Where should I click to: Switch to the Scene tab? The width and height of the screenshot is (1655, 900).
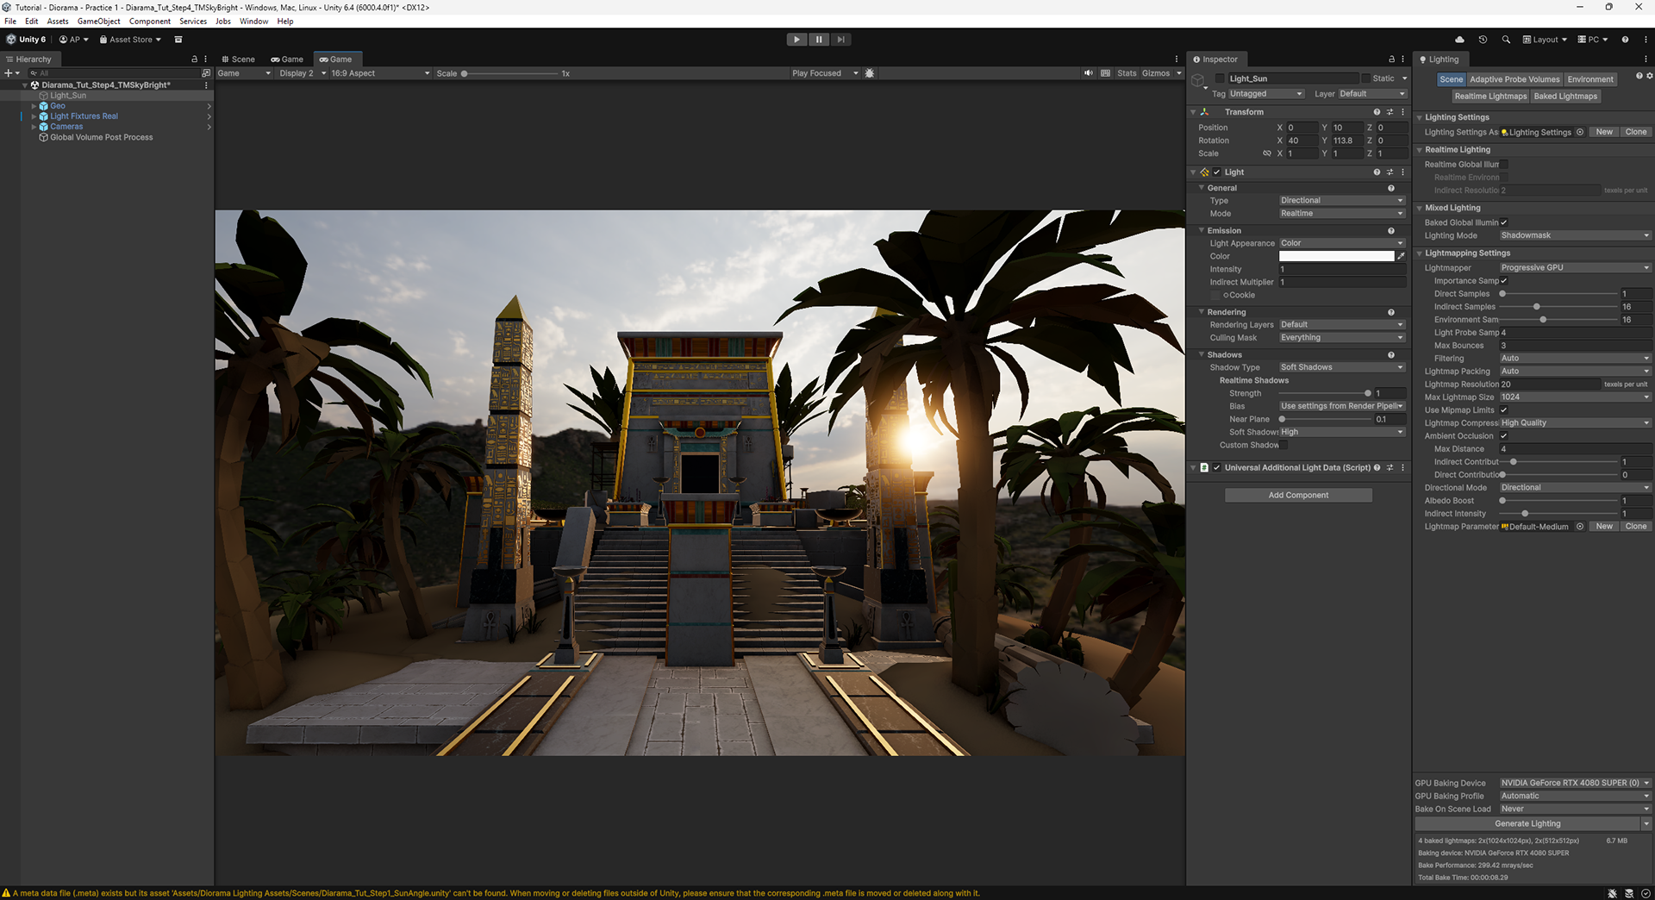point(238,59)
